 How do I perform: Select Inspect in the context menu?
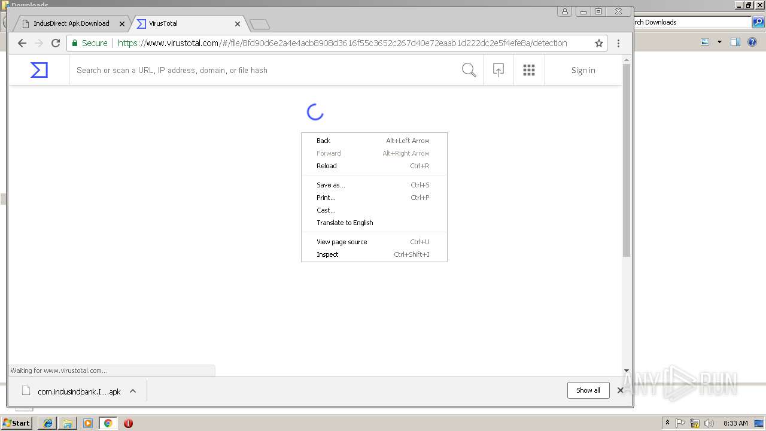pyautogui.click(x=374, y=254)
